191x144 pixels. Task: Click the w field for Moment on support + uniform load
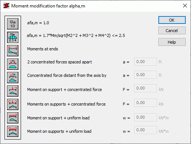tap(146, 118)
